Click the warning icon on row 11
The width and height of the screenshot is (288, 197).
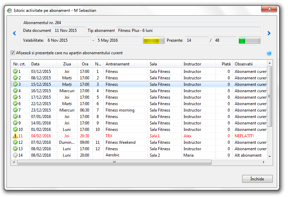point(15,136)
